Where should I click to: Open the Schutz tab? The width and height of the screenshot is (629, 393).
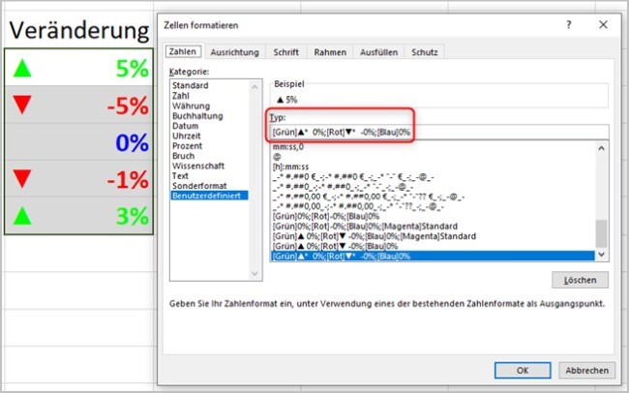(x=425, y=52)
